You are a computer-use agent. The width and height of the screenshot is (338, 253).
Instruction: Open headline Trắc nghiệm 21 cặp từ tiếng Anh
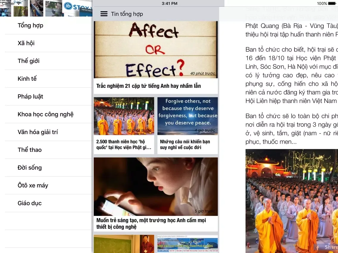[x=148, y=86]
